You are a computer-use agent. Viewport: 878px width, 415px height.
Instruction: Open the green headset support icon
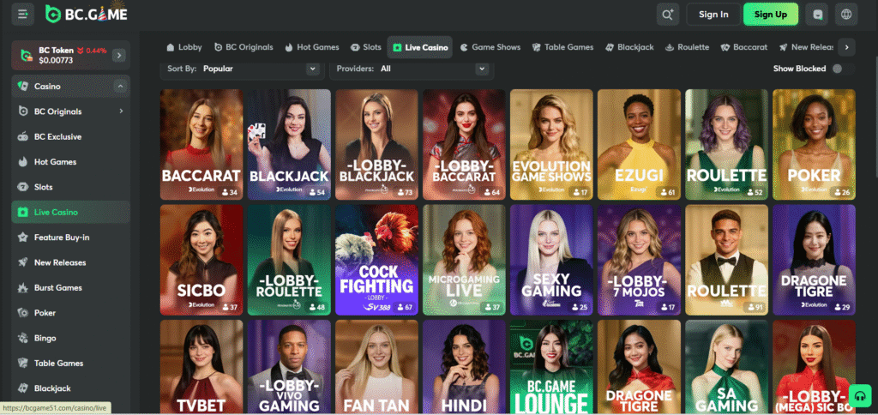pyautogui.click(x=858, y=395)
